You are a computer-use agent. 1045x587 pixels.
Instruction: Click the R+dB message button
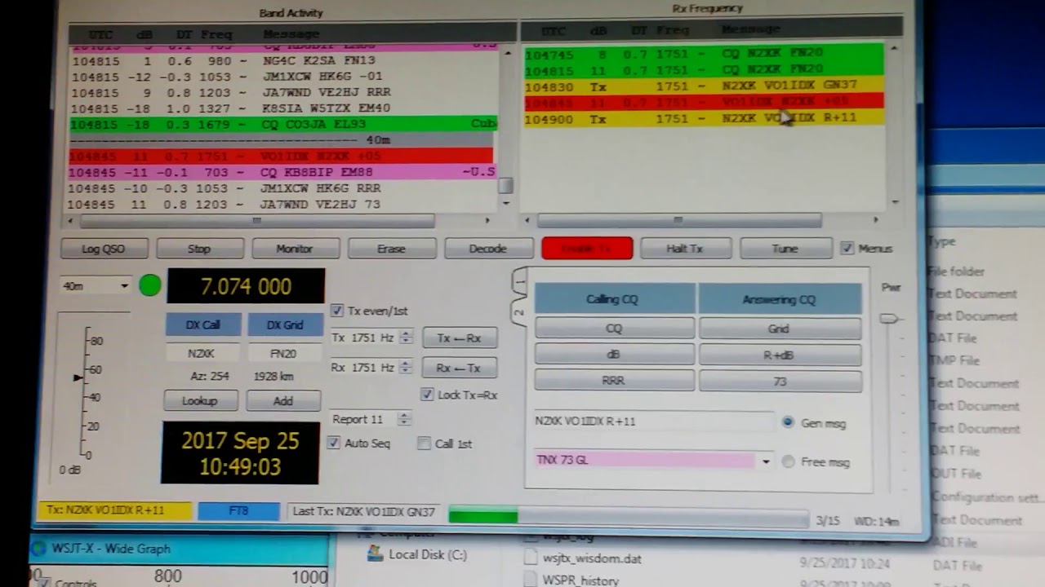780,355
